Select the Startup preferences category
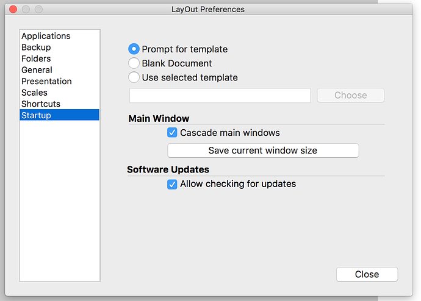Image resolution: width=421 pixels, height=301 pixels. coord(37,115)
